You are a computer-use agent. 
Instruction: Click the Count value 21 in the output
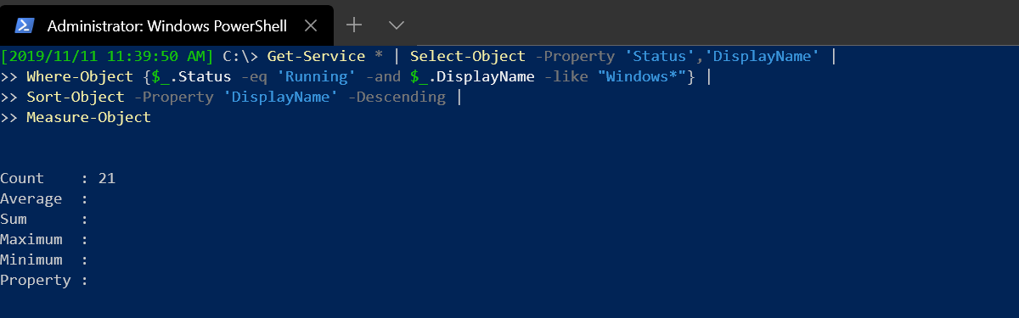coord(106,179)
